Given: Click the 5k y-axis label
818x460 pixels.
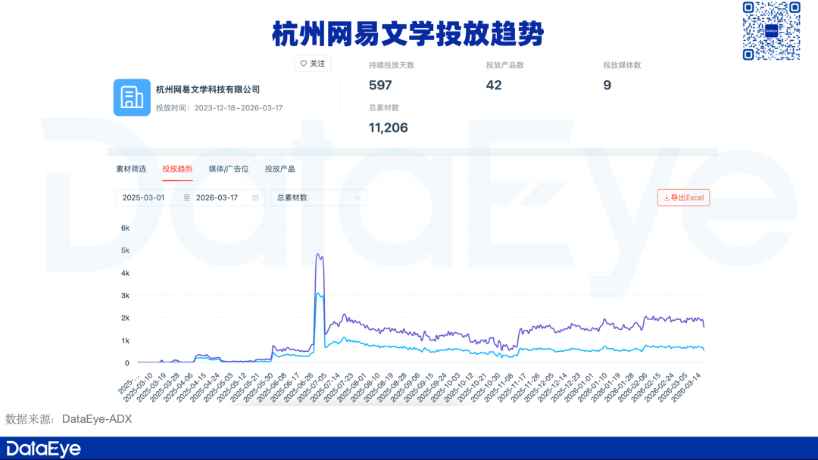Looking at the screenshot, I should pyautogui.click(x=125, y=250).
